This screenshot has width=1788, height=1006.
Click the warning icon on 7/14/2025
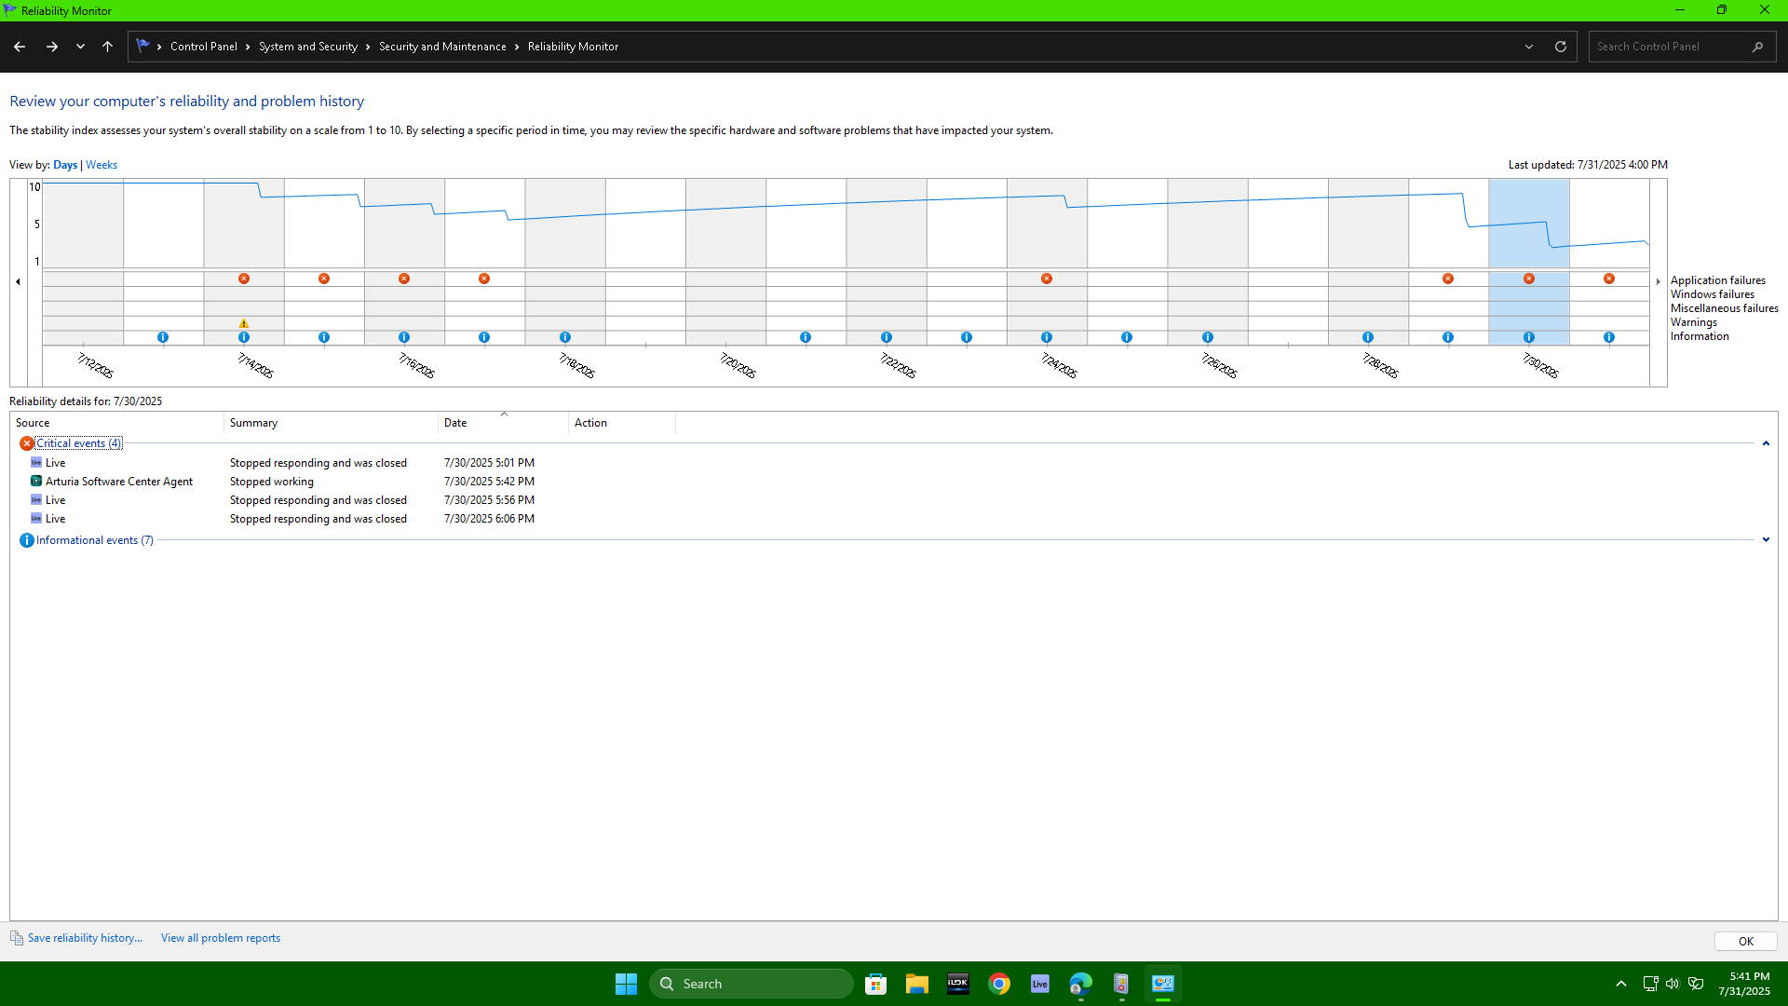pos(244,323)
